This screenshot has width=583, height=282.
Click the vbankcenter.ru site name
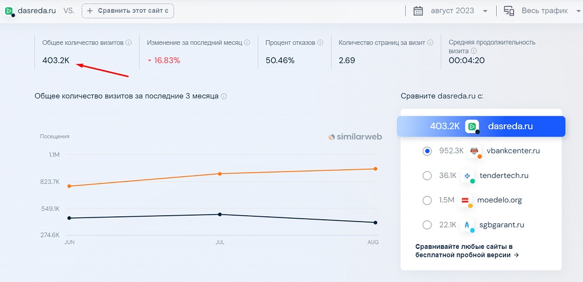coord(513,151)
